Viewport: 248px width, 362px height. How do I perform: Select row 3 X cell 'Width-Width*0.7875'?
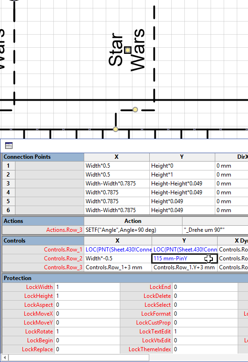117,184
